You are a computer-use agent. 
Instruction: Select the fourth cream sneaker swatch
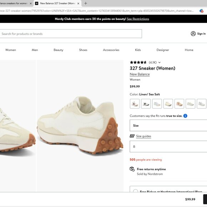click(x=168, y=104)
